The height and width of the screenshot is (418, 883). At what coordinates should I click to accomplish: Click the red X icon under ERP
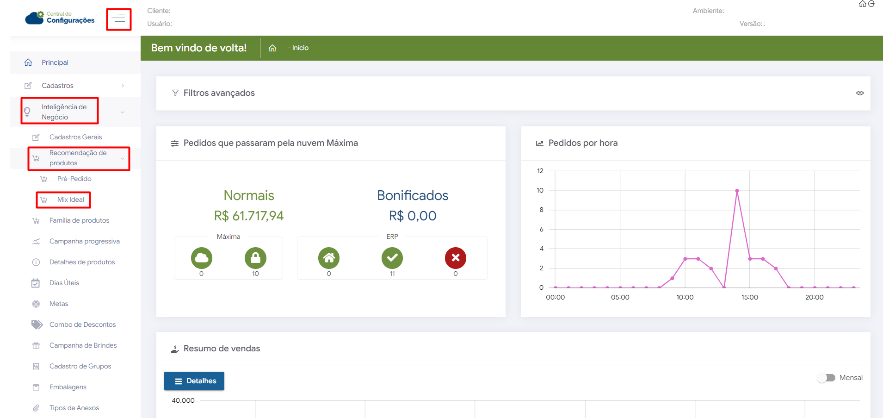455,258
